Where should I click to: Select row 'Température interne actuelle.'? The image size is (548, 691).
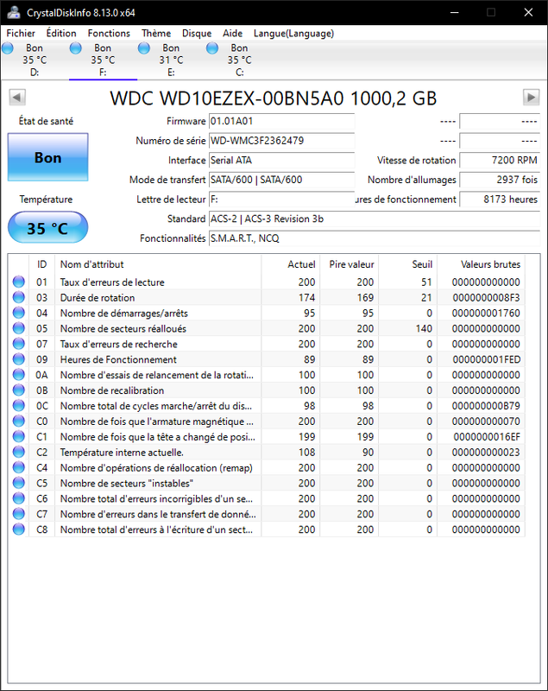(267, 452)
